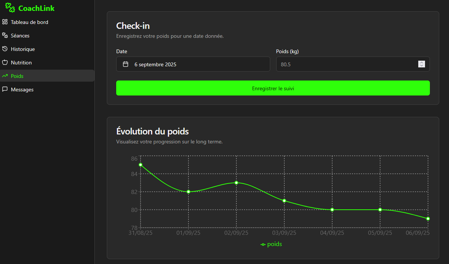The height and width of the screenshot is (264, 449).
Task: Click the 02/09/25 x-axis label
Action: [236, 233]
